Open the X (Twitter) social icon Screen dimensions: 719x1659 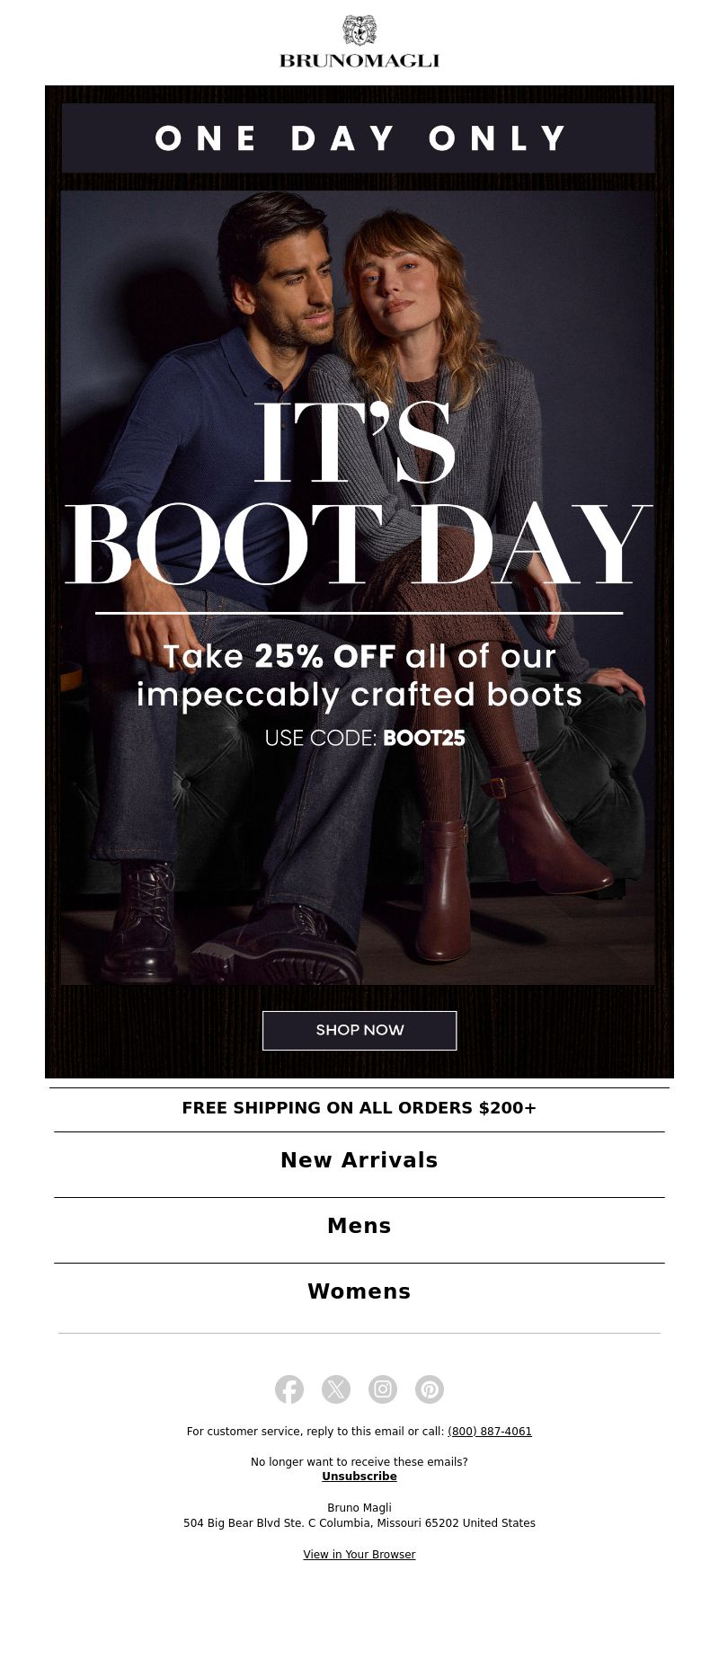pyautogui.click(x=336, y=1389)
